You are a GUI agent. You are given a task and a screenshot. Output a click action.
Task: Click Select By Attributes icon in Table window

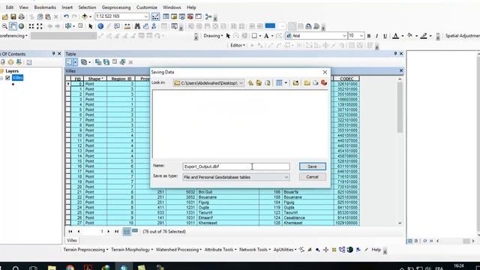[98, 62]
